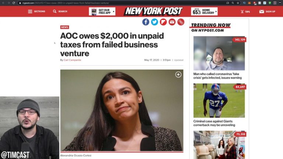
Task: Open the Sections hamburger menu
Action: click(30, 11)
